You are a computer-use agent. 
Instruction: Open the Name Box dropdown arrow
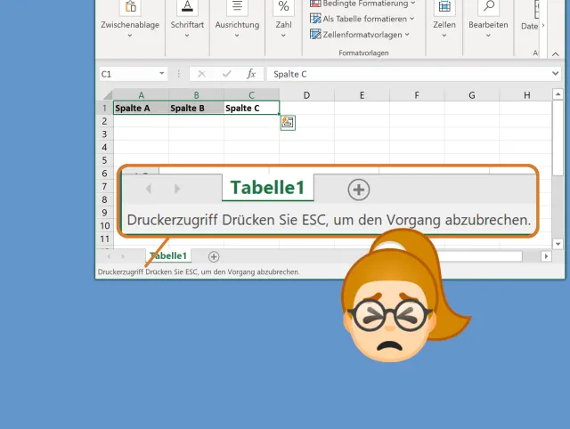pos(161,74)
